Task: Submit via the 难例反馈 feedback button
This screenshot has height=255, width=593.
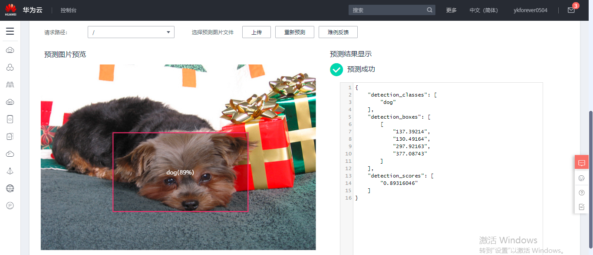Action: (x=338, y=32)
